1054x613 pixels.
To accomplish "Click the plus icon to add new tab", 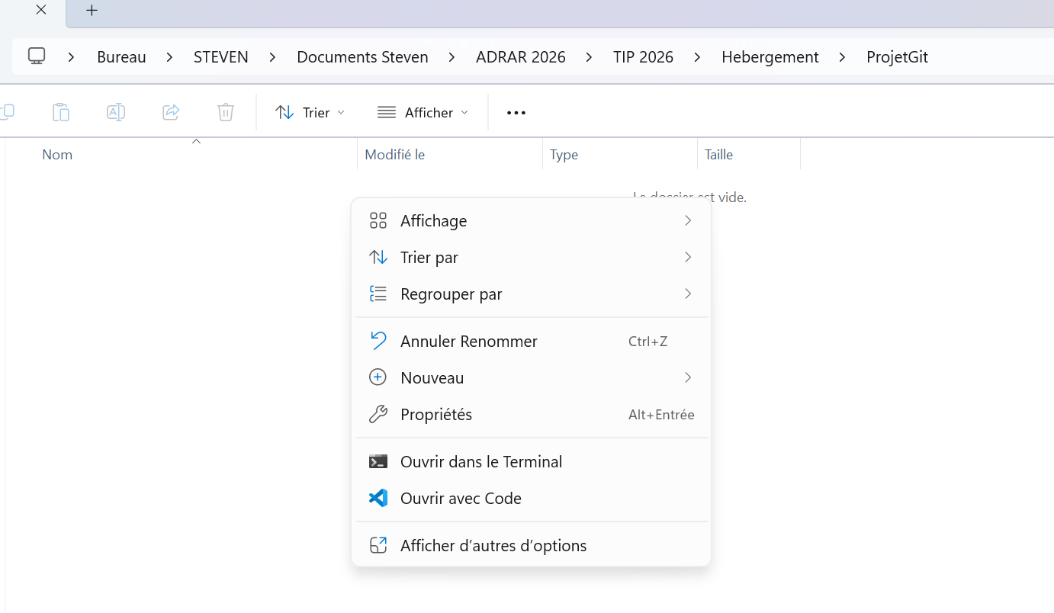I will click(92, 11).
